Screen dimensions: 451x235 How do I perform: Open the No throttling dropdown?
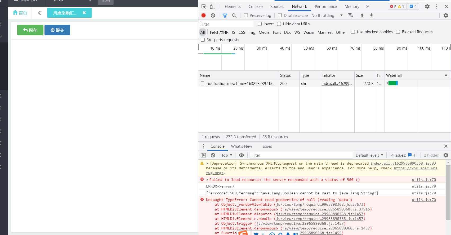click(327, 16)
